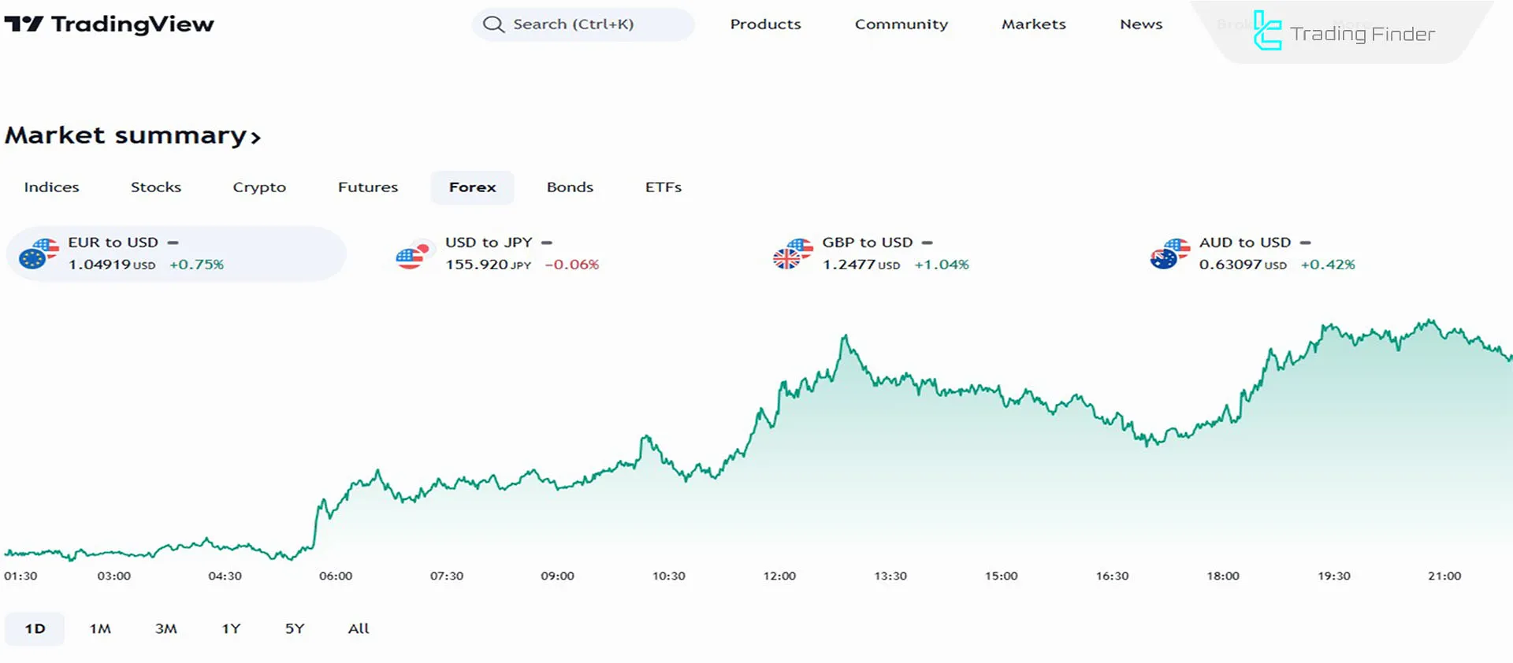Select the USD to JPY pair

point(497,254)
